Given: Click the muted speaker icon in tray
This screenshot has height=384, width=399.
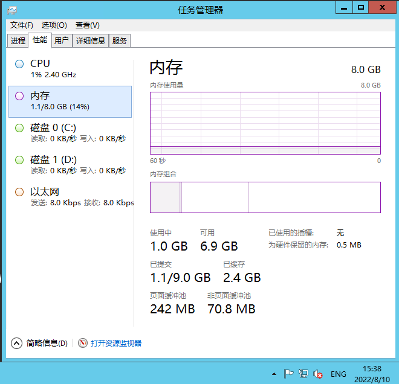Looking at the screenshot, I should coord(318,374).
